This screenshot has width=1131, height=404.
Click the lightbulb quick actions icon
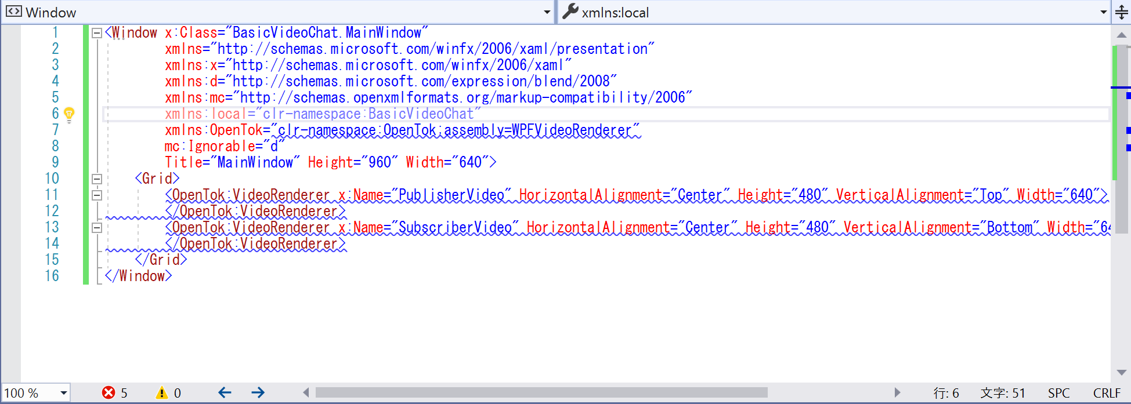click(x=69, y=114)
